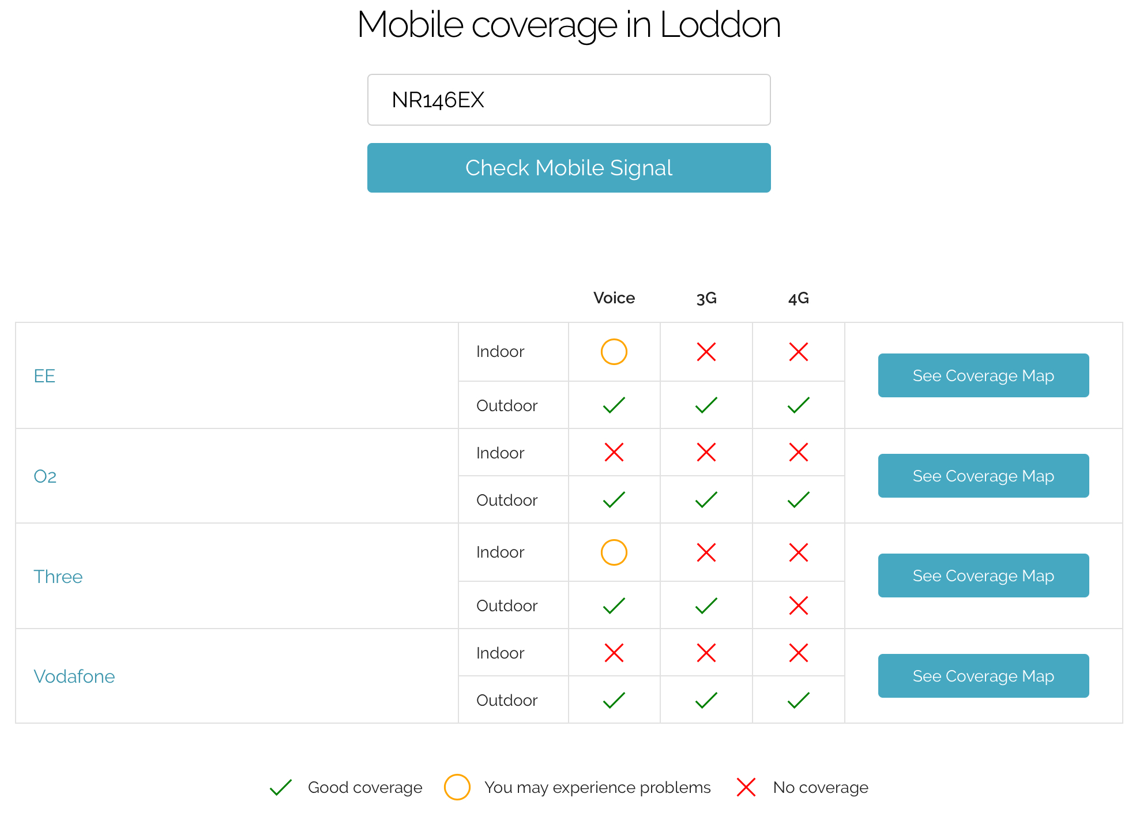Image resolution: width=1136 pixels, height=820 pixels.
Task: Click O2 outdoor voice green checkmark
Action: point(614,500)
